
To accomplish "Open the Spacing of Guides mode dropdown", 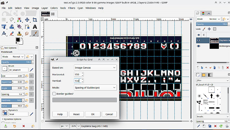I will (x=95, y=87).
